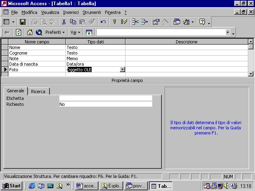Click the Data/ora data type cell
This screenshot has height=191, width=255.
[96, 64]
